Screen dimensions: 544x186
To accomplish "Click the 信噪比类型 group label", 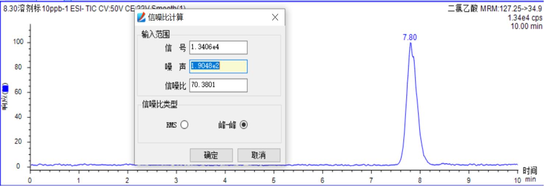I will 160,105.
